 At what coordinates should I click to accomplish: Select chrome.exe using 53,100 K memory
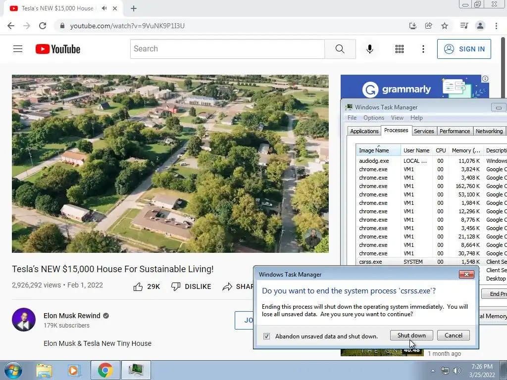(431, 194)
